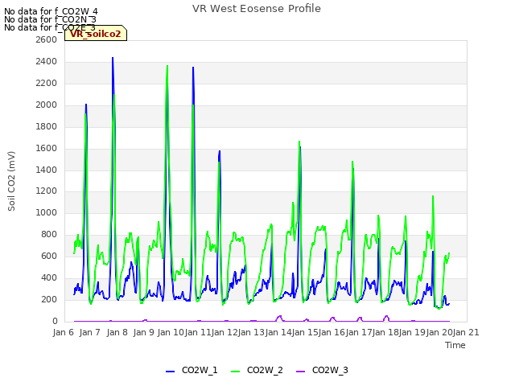Click the green CO2W_2 legend line swatch
515x386 pixels.
tap(236, 372)
